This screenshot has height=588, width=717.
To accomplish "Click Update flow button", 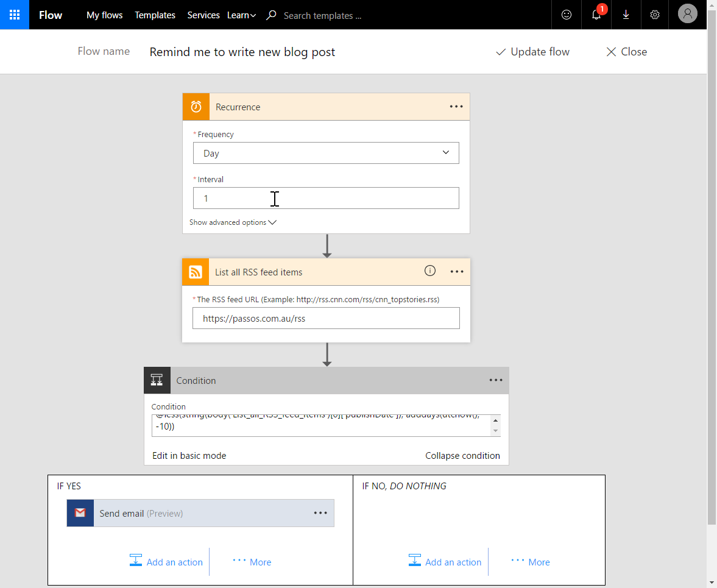I will click(x=532, y=52).
